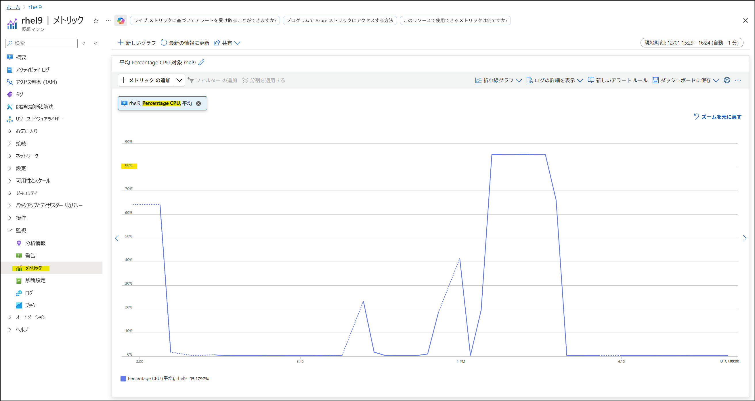Open chart settings gear icon

coord(727,80)
